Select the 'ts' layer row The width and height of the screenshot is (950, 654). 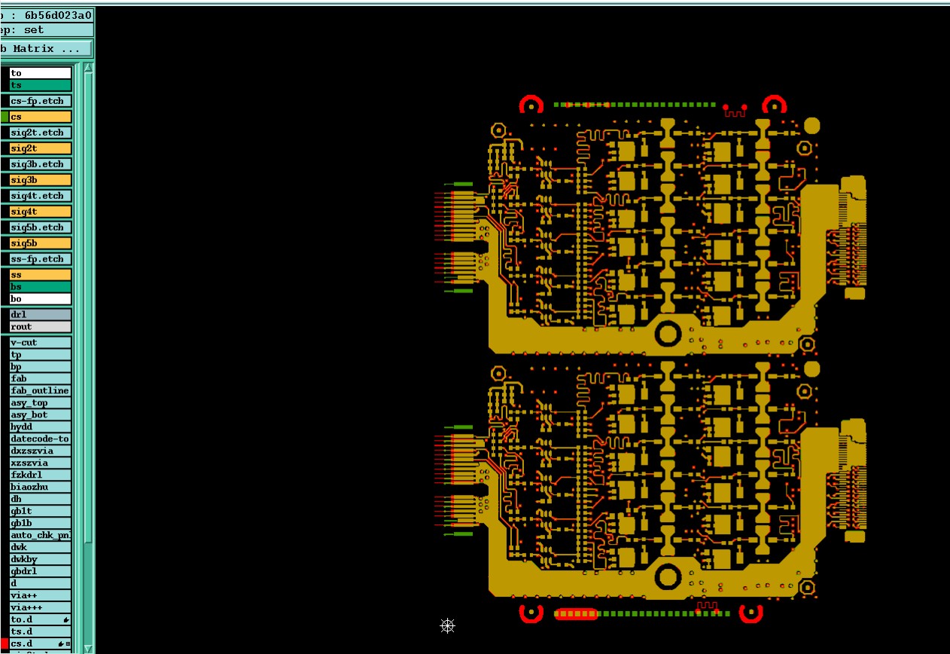pyautogui.click(x=41, y=85)
